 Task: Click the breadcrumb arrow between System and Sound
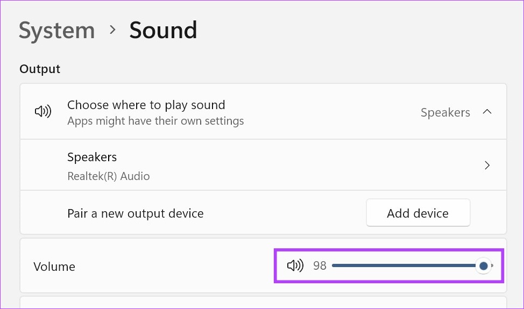point(112,30)
